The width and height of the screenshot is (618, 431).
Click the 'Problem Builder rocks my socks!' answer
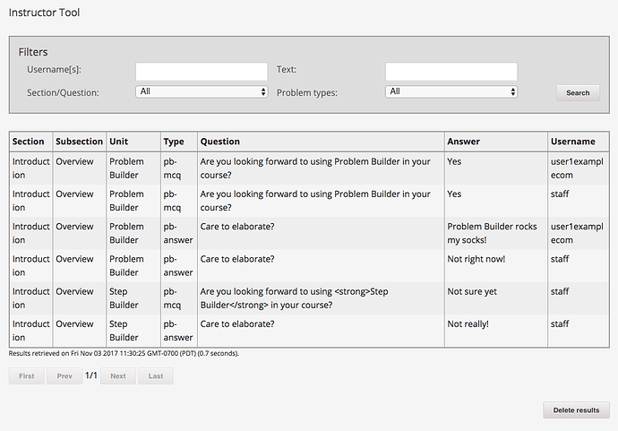(x=492, y=233)
